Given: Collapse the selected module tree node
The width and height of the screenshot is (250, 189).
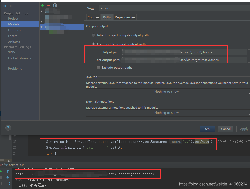Looking at the screenshot, I should 42,27.
